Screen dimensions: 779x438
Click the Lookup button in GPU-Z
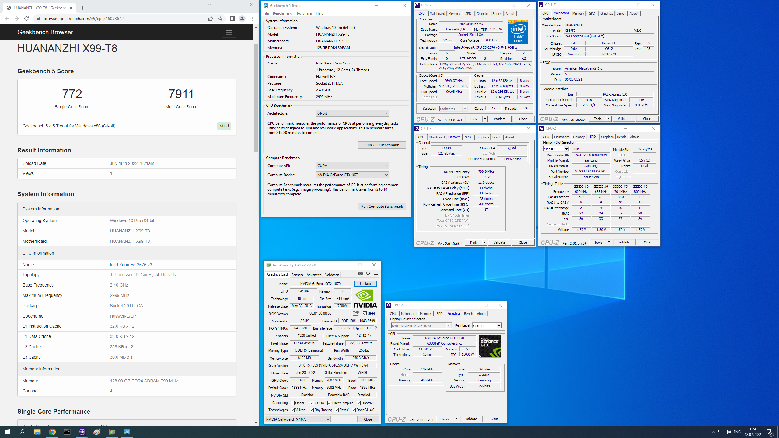[365, 284]
